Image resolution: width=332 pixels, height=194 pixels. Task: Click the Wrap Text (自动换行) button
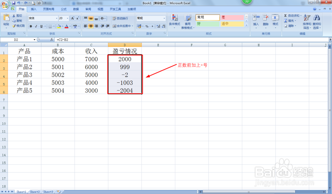coord(120,18)
